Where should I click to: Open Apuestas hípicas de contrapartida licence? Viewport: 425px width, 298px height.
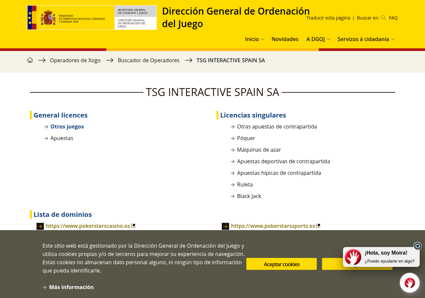pos(279,173)
